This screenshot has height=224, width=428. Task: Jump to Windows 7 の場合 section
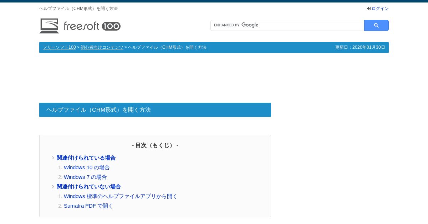click(85, 177)
